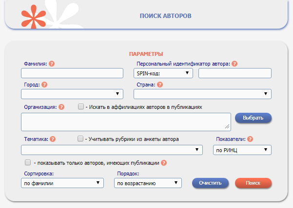Open help icon beside Показатели label
The image size is (293, 208).
pos(250,139)
